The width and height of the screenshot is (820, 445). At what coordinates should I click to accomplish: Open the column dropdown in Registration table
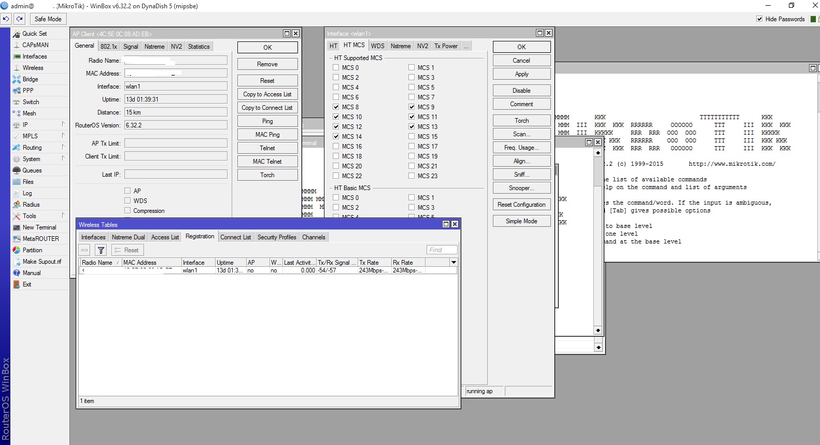pyautogui.click(x=454, y=263)
